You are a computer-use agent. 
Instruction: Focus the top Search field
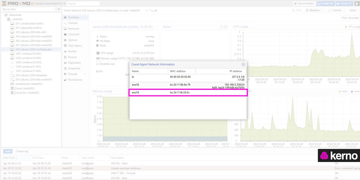tap(83, 3)
